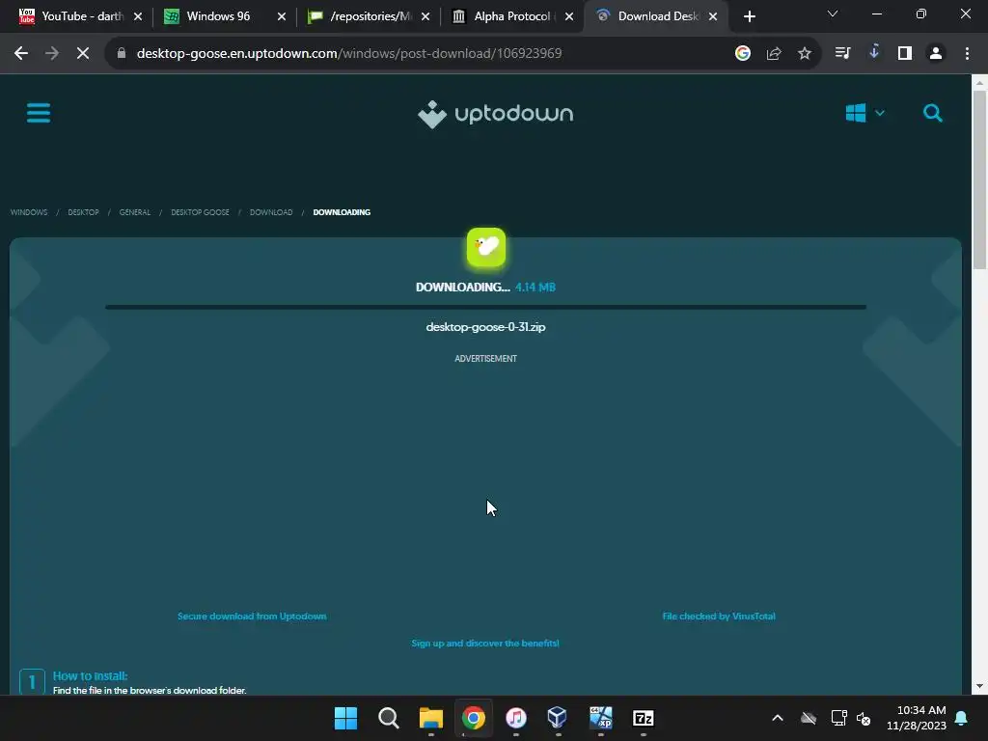
Task: Stop loading the page
Action: (83, 54)
